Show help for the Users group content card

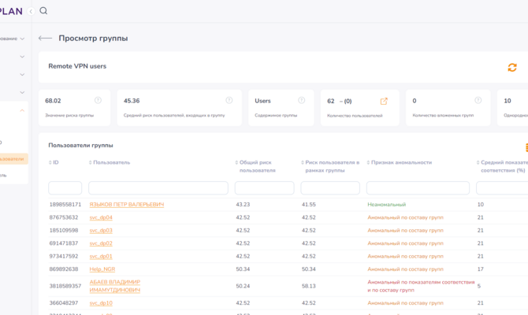(301, 101)
